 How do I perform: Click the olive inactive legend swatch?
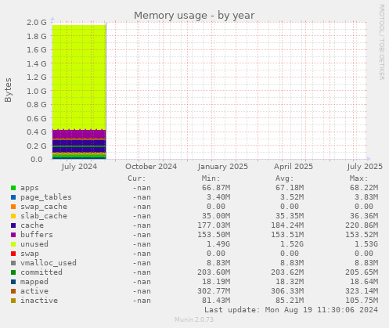(13, 301)
